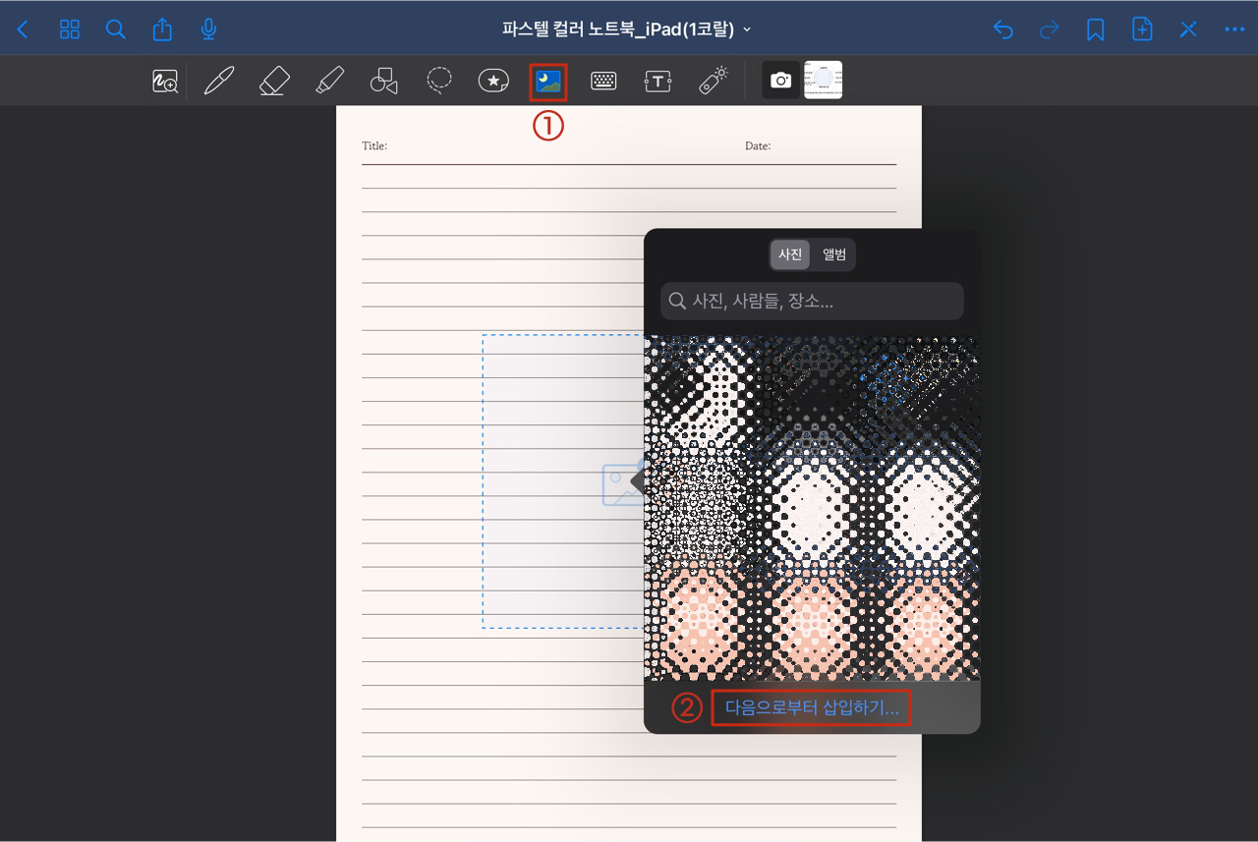Undo the last action
This screenshot has height=842, width=1258.
click(1003, 29)
